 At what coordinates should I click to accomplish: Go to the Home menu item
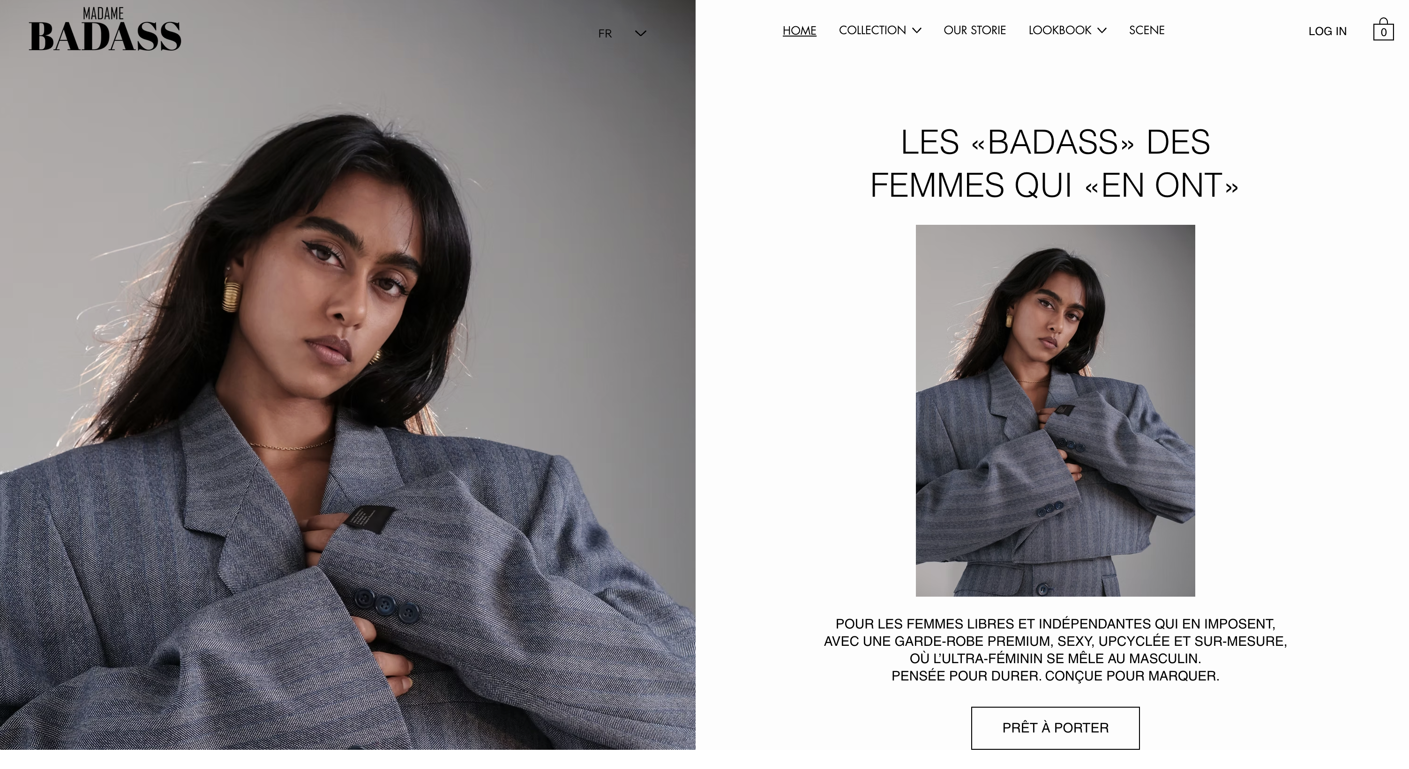pos(799,30)
